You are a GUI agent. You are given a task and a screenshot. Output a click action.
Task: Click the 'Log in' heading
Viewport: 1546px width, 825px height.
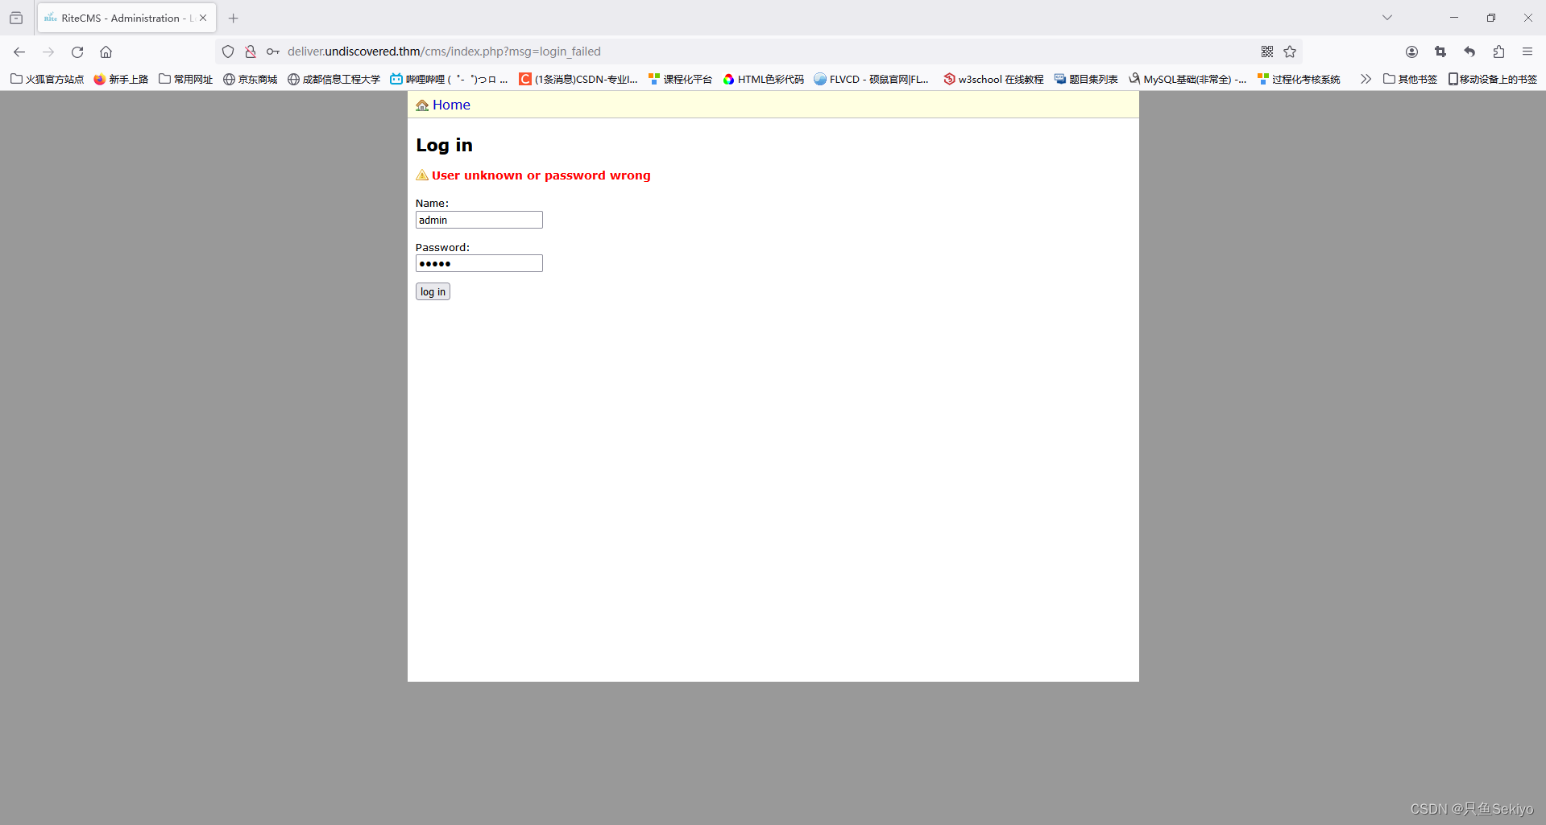[444, 145]
